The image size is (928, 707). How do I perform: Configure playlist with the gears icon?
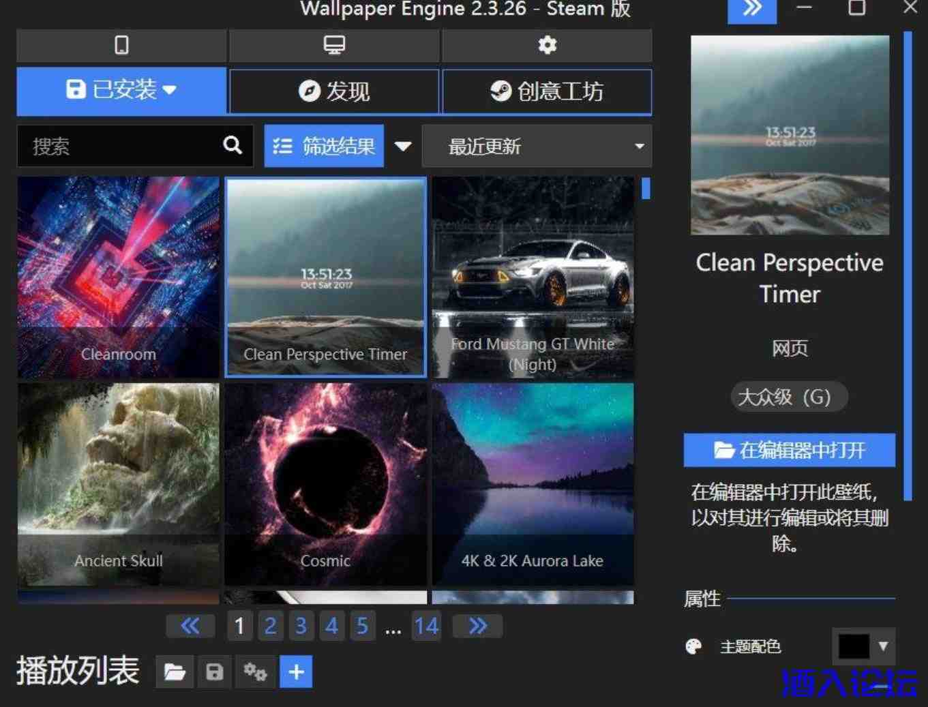pyautogui.click(x=256, y=672)
